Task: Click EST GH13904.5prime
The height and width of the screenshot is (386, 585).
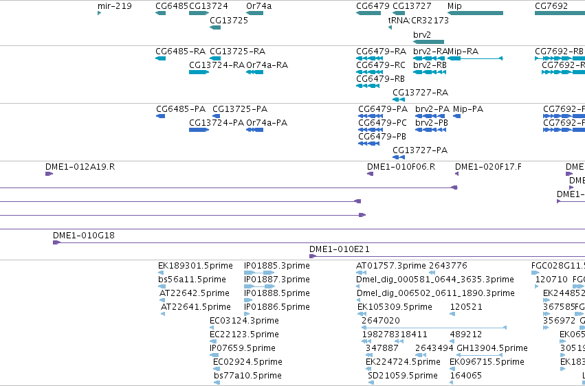Action: pyautogui.click(x=492, y=348)
